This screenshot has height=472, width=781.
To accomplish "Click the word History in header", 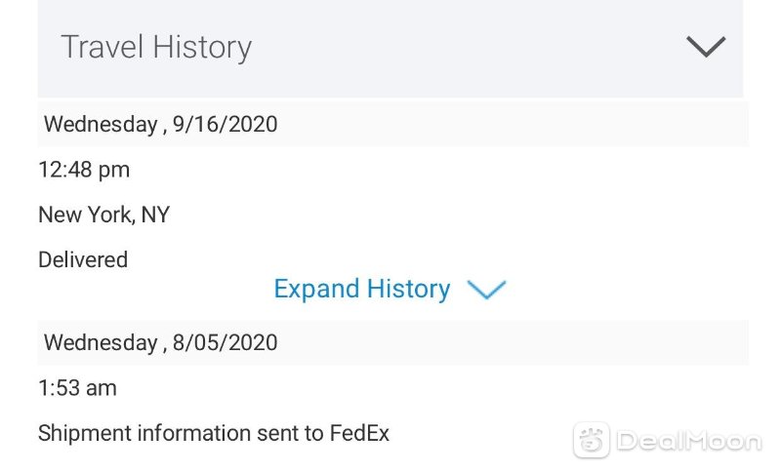I will pyautogui.click(x=202, y=48).
